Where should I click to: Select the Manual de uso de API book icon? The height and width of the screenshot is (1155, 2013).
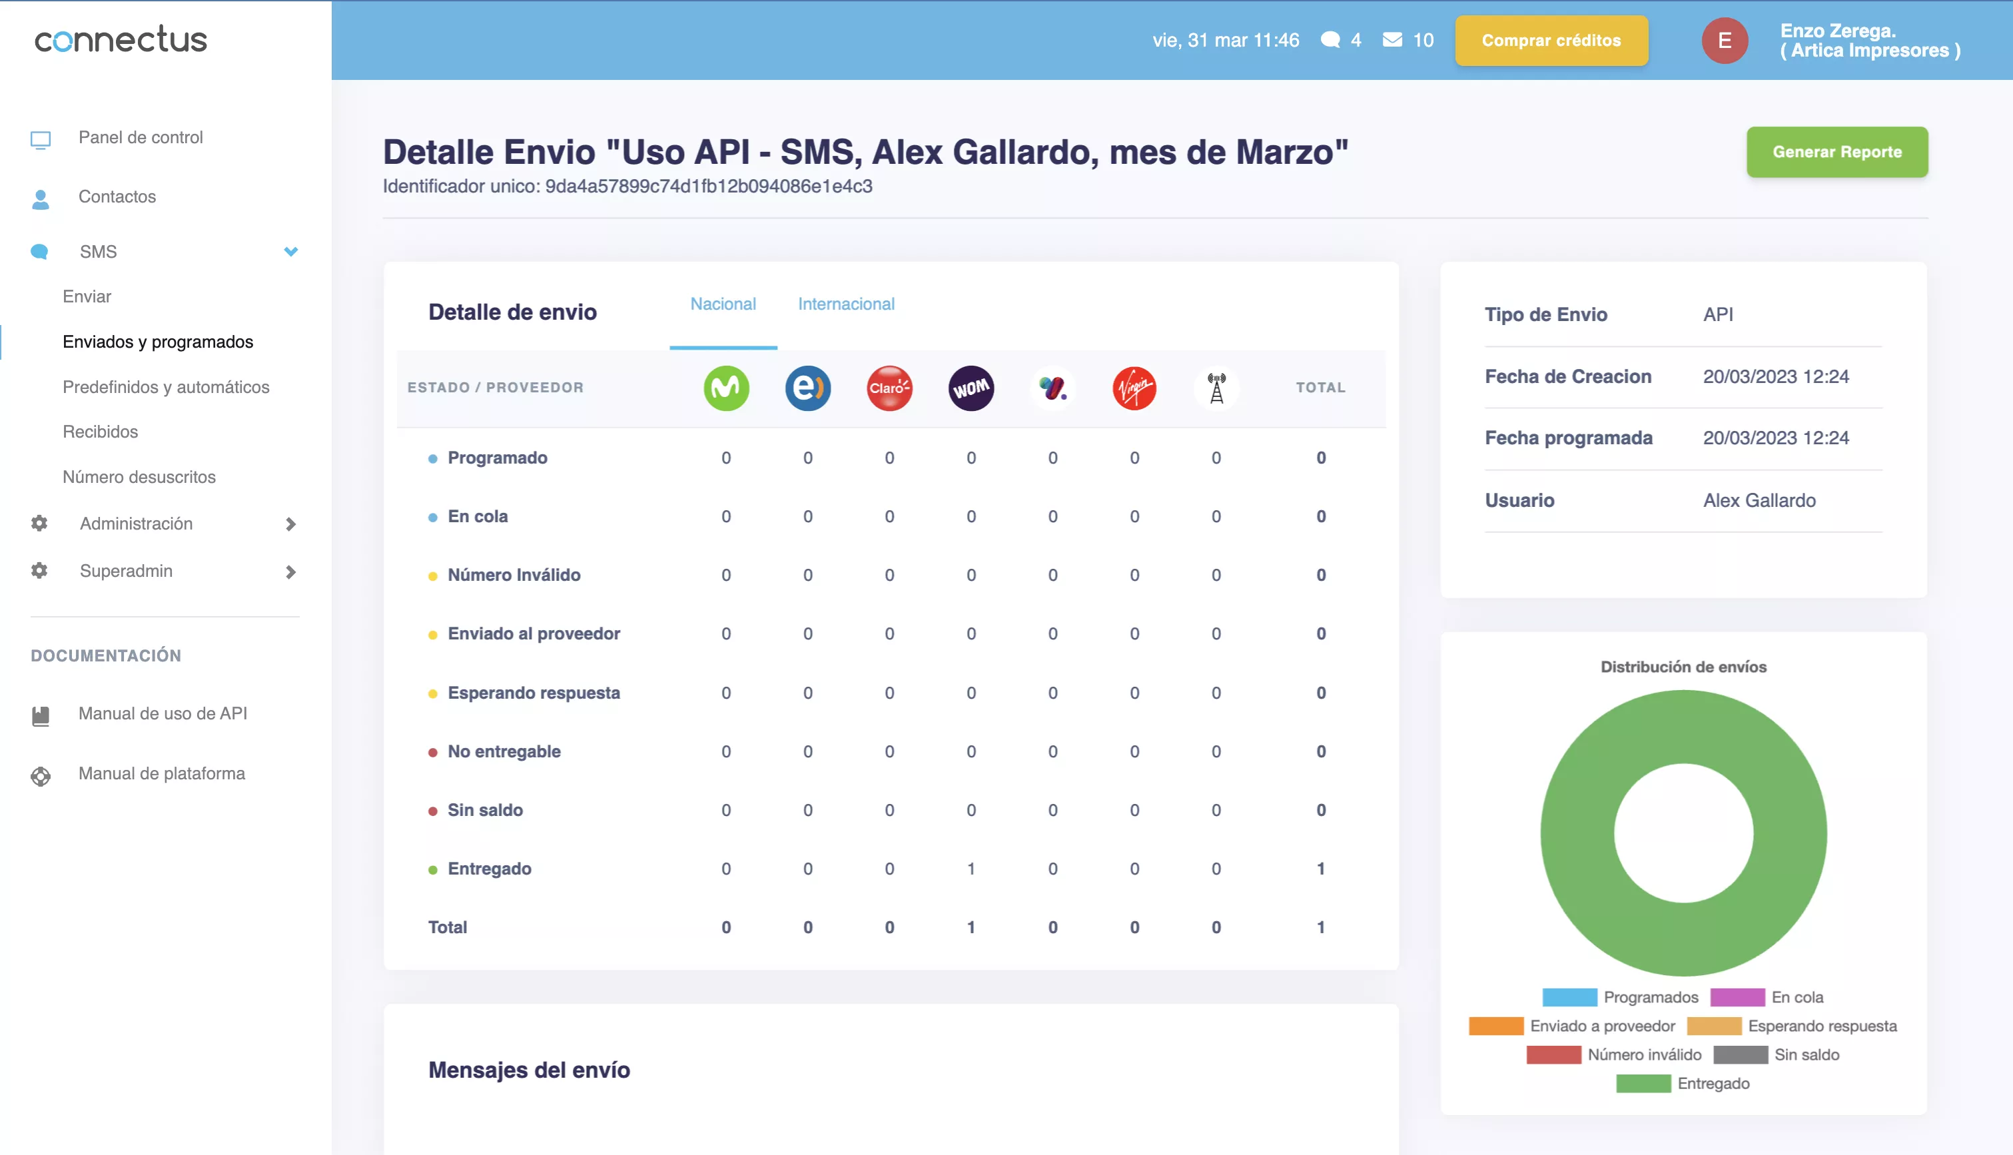pos(41,713)
